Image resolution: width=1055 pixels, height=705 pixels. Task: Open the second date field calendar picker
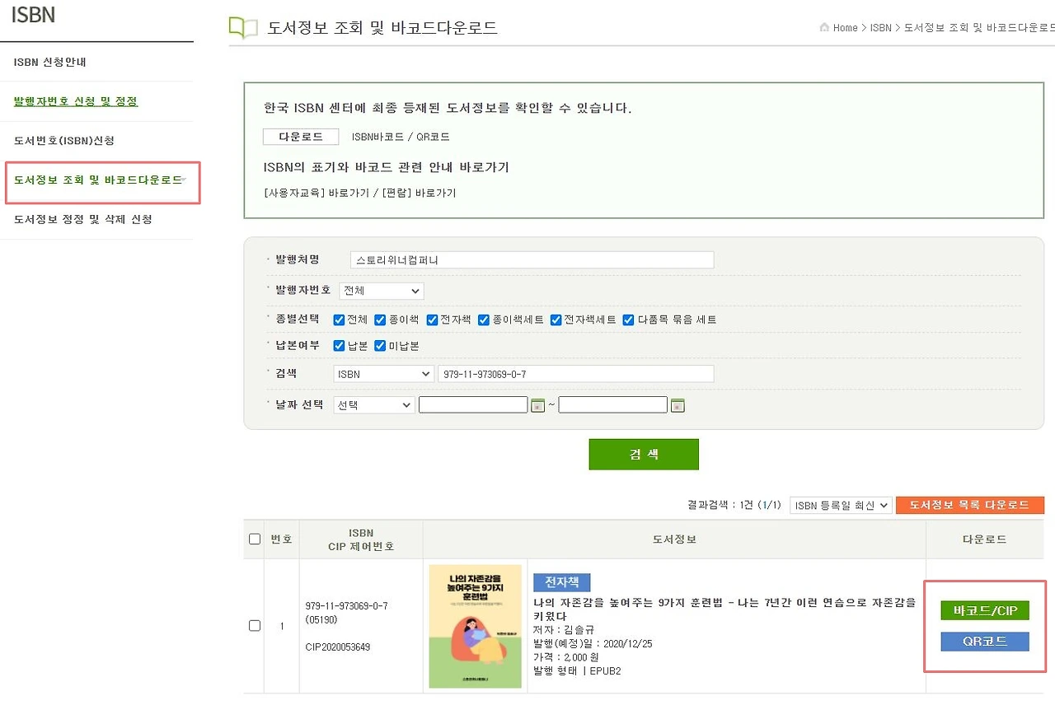(678, 404)
